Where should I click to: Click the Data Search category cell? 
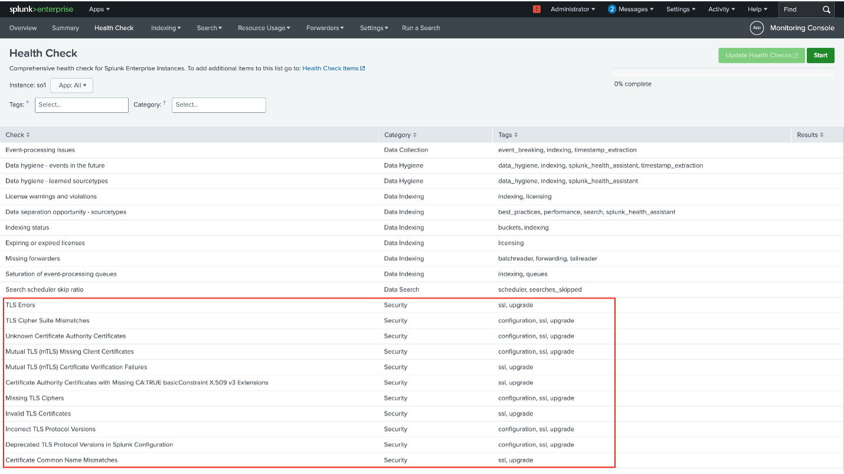tap(401, 290)
